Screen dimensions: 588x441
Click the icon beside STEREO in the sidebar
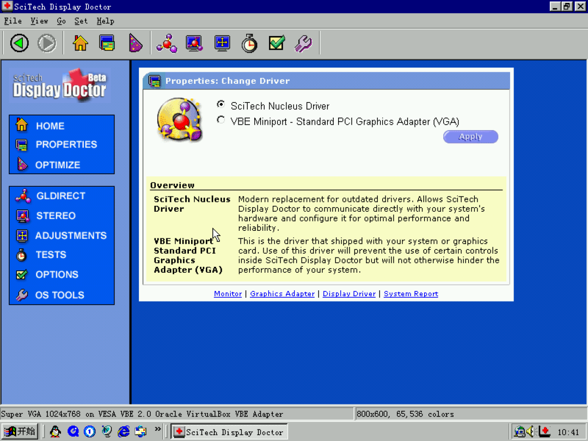[x=22, y=216]
